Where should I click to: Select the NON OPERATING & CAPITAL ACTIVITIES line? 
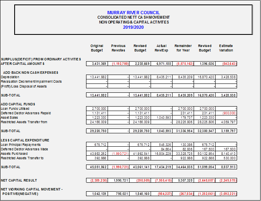[x=134, y=22]
